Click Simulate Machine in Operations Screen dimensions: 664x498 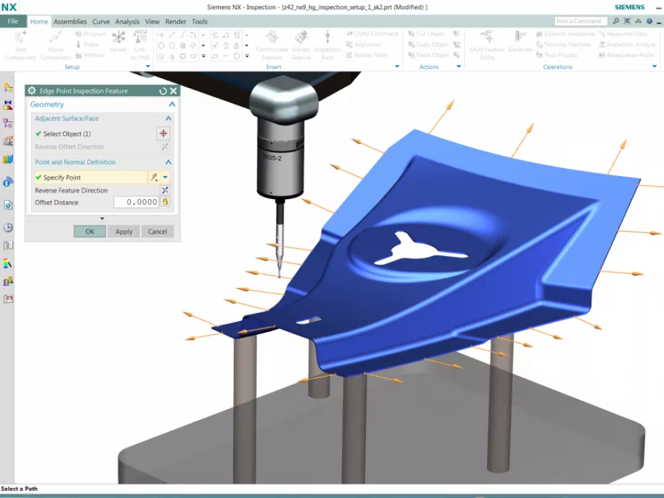pos(563,44)
